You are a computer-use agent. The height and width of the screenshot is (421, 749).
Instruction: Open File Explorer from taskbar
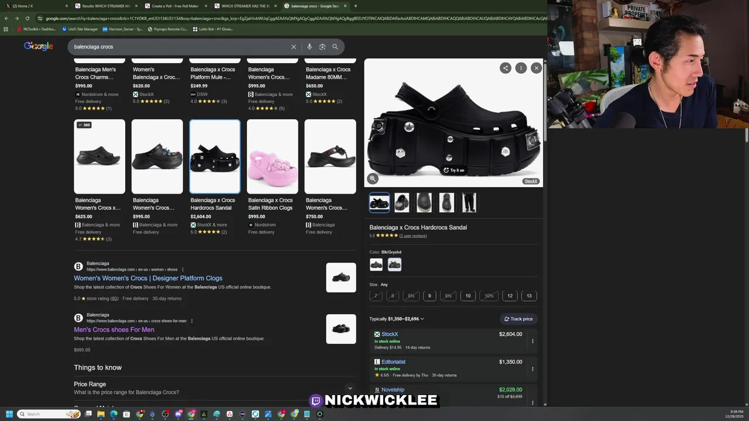coord(101,414)
